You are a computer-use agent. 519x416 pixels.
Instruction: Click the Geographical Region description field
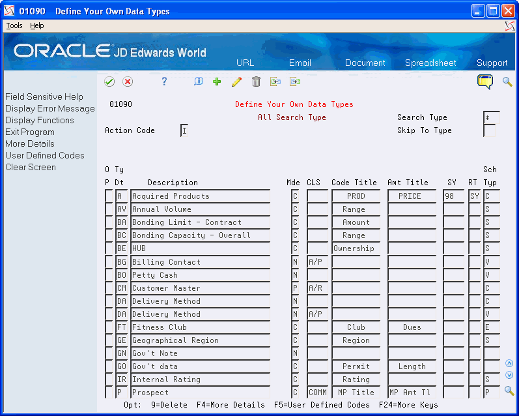coord(201,340)
